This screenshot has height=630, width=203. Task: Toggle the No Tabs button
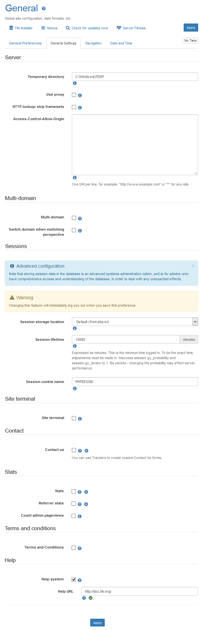190,41
